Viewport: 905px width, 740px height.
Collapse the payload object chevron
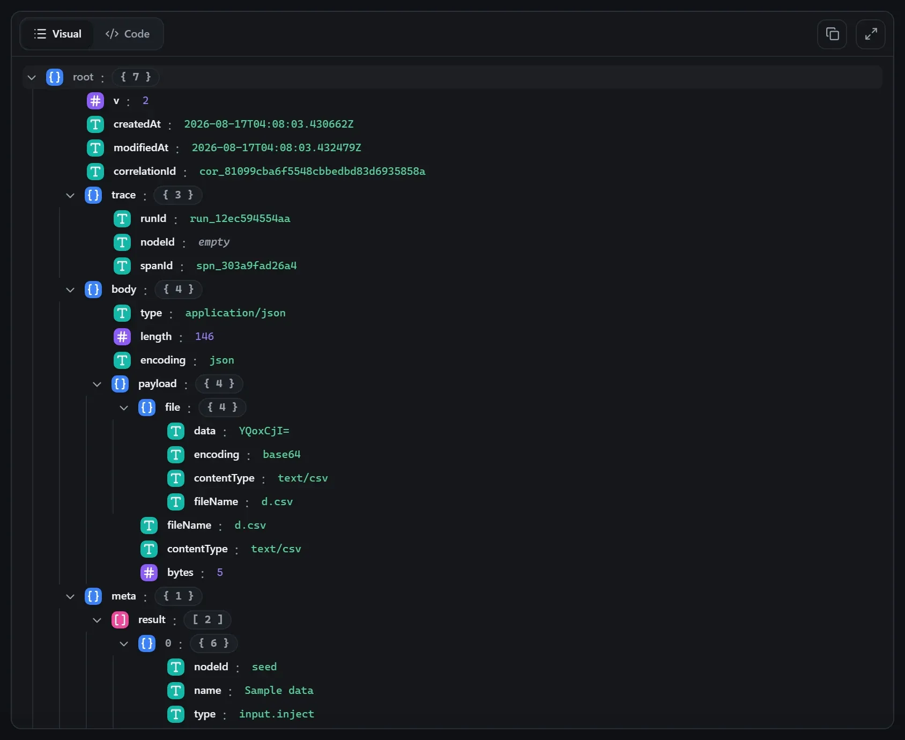pyautogui.click(x=97, y=384)
